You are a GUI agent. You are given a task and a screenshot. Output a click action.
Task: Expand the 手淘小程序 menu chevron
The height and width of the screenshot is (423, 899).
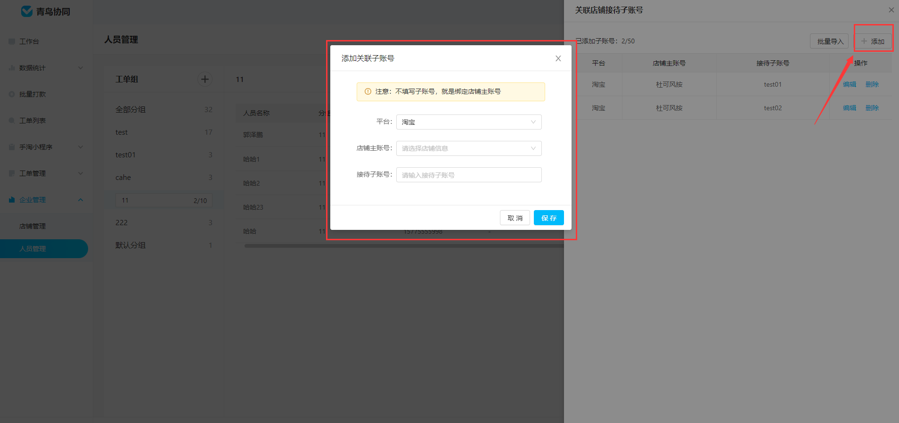81,147
